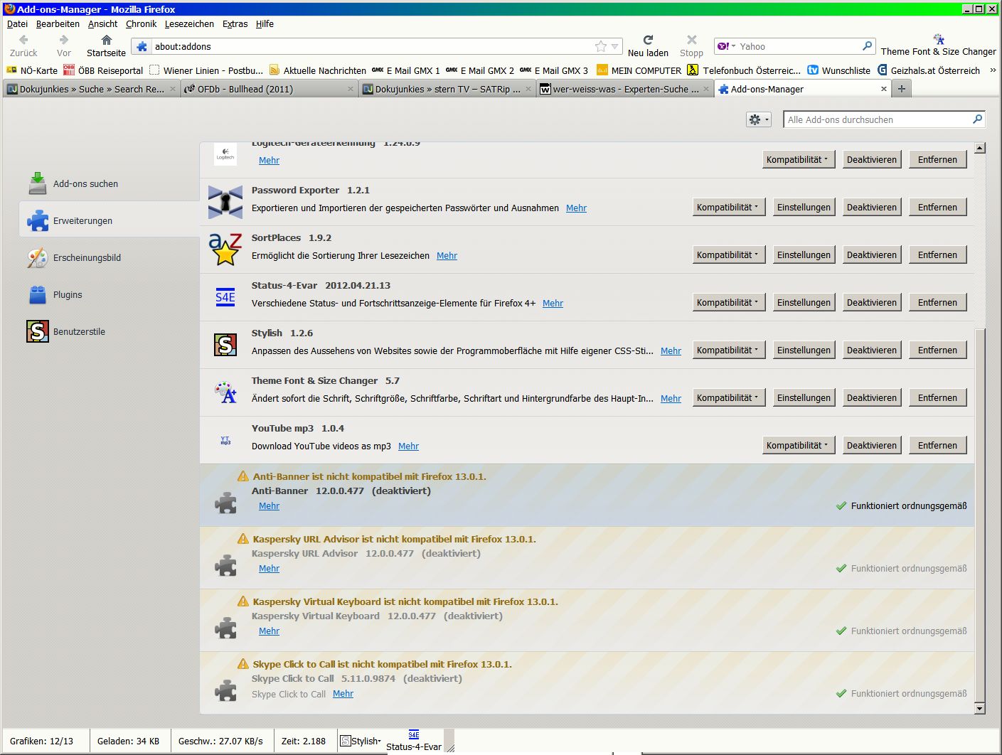Open the Chronik menu
The image size is (1002, 755).
pos(141,23)
